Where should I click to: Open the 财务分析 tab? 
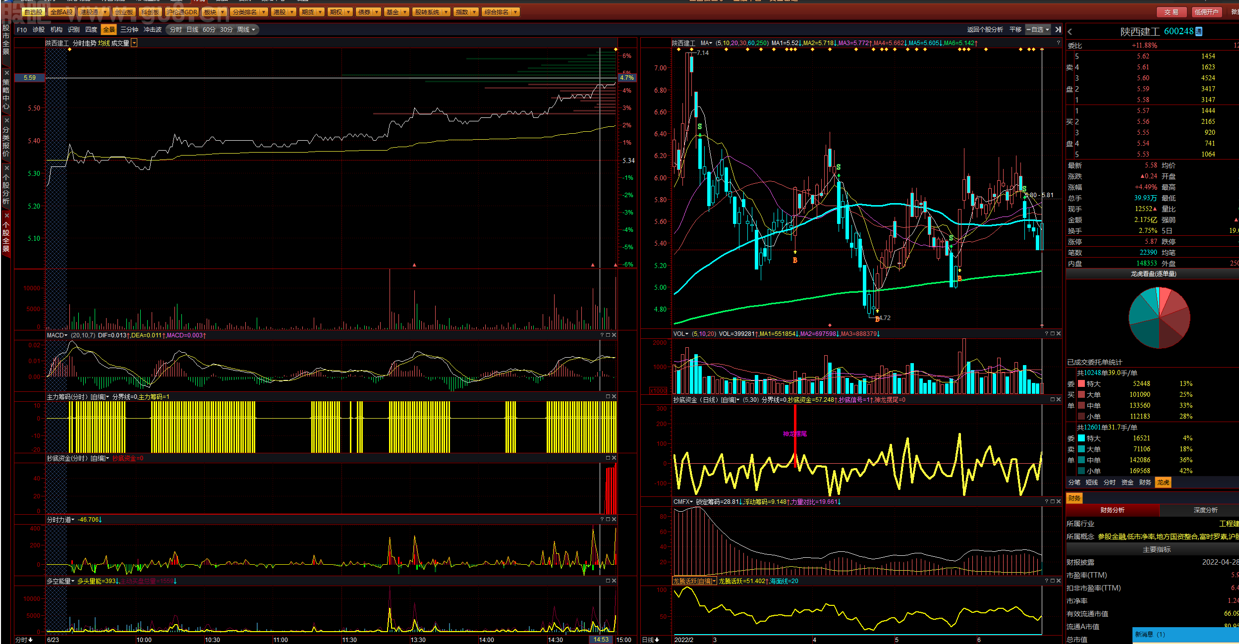pyautogui.click(x=1113, y=510)
